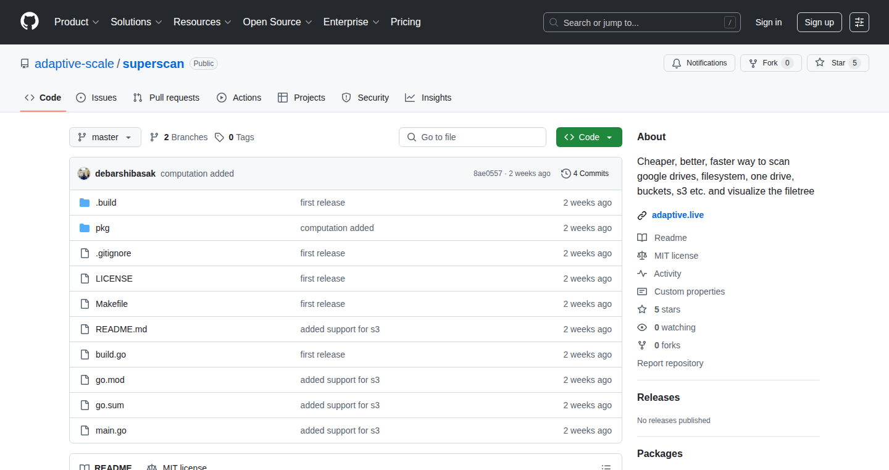This screenshot has width=889, height=470.
Task: Click the file icon beside go.sum
Action: click(x=85, y=405)
